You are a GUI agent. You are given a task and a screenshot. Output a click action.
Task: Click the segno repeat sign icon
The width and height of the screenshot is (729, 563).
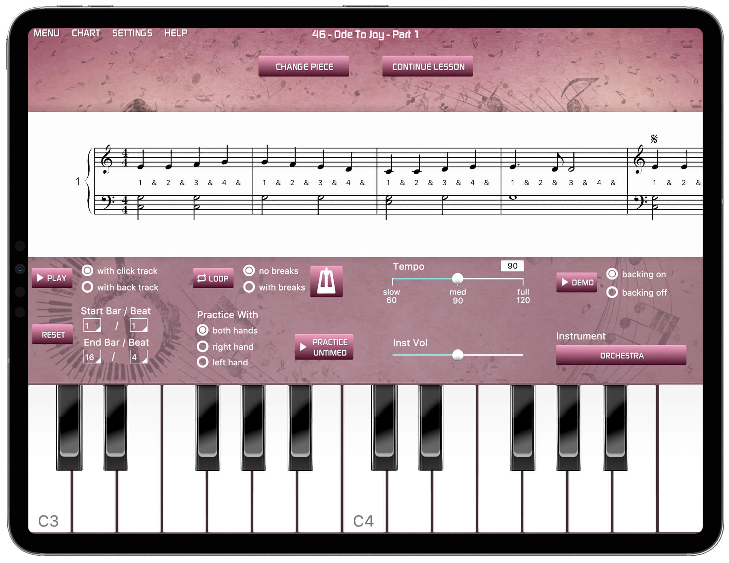point(654,140)
